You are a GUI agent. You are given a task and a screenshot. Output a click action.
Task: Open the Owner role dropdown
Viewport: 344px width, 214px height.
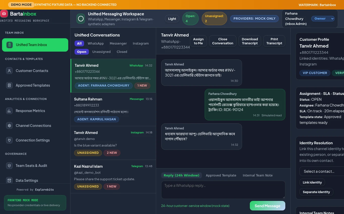[323, 19]
